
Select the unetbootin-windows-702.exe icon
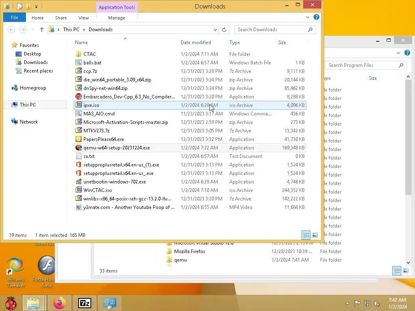(78, 182)
